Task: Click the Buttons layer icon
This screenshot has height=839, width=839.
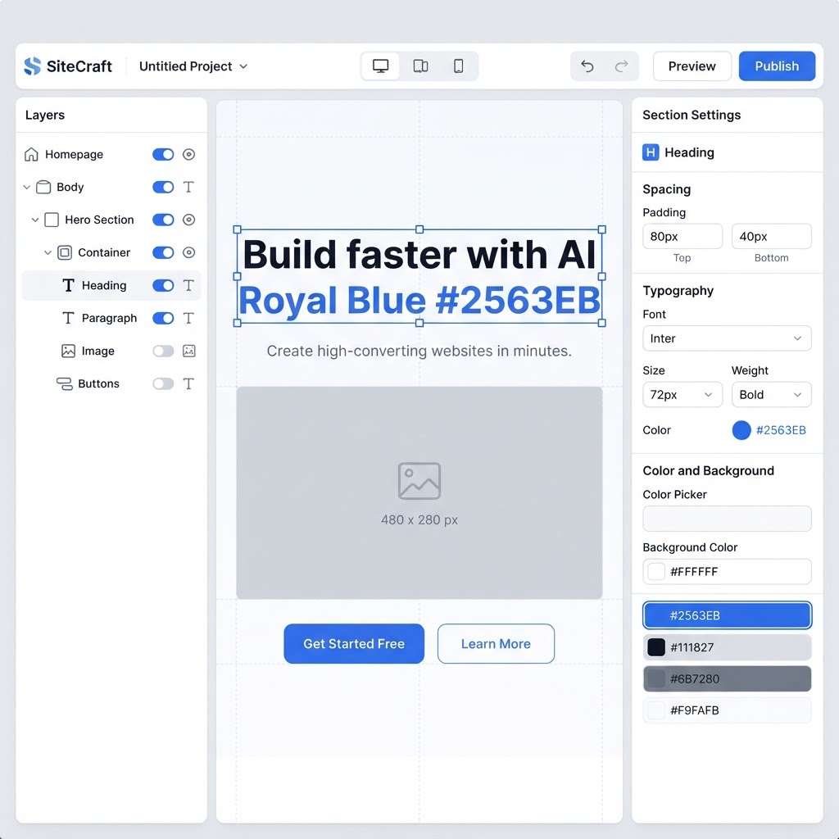Action: [x=64, y=383]
